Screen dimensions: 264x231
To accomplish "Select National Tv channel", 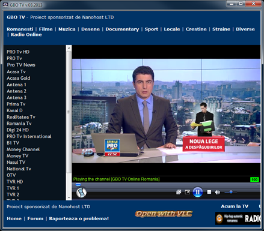I will click(x=19, y=169).
